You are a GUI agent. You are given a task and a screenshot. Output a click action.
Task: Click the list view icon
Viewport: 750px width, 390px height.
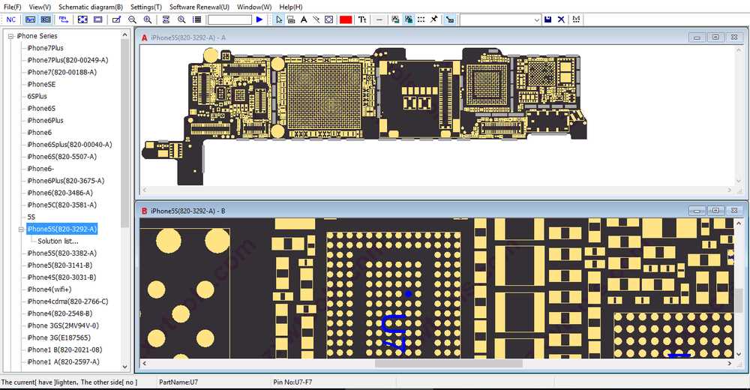pyautogui.click(x=196, y=19)
